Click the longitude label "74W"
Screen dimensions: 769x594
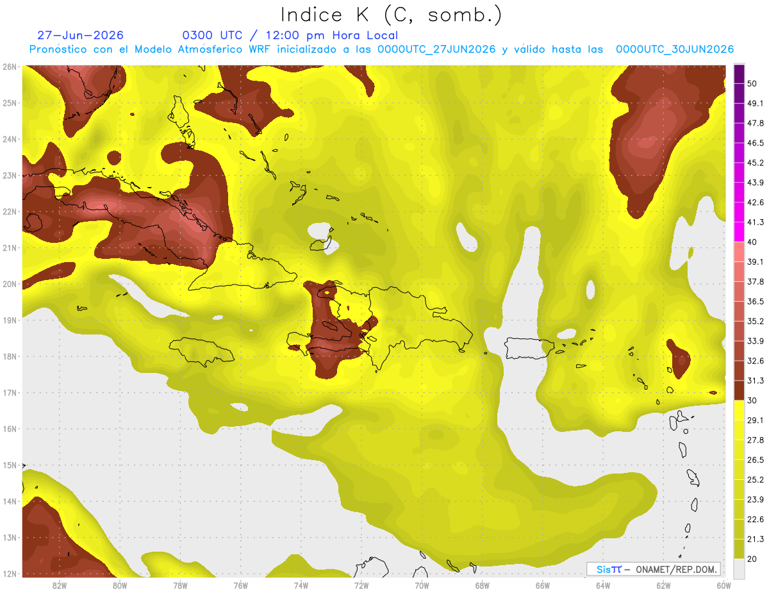[x=301, y=585]
